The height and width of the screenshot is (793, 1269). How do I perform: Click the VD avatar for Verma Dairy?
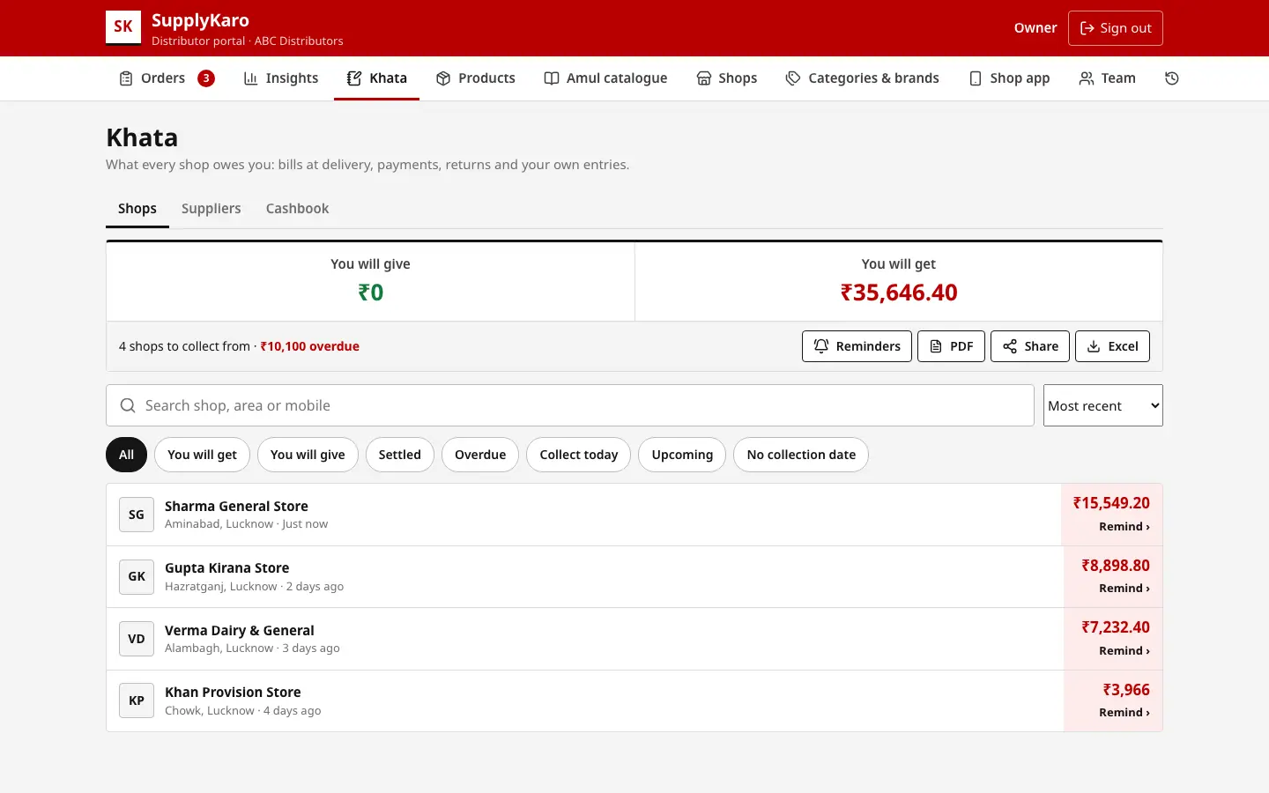(x=137, y=639)
